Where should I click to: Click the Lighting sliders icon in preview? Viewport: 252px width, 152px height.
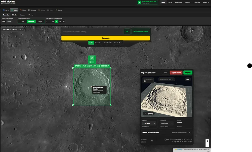(145, 113)
